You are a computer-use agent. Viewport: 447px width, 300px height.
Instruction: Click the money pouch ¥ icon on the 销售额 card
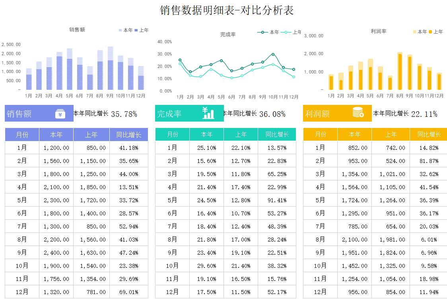(x=60, y=113)
